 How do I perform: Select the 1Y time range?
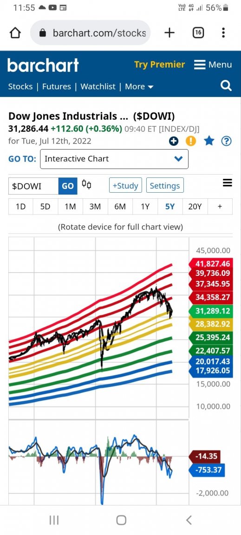(145, 206)
